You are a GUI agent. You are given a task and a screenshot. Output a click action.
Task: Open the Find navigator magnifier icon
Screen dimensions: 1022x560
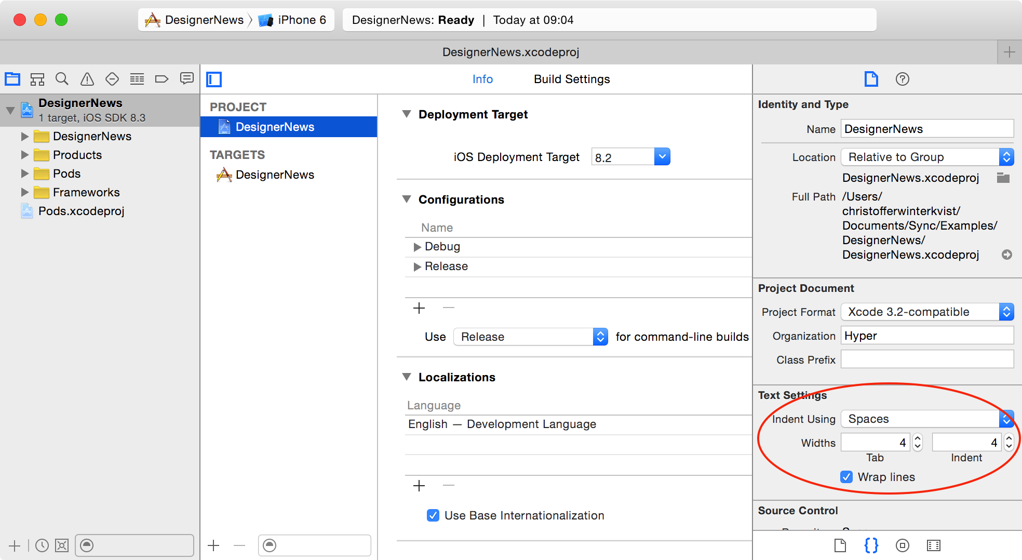pos(62,79)
